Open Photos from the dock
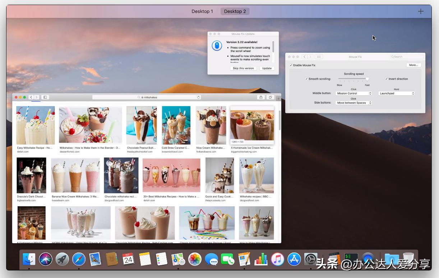Viewport: 439px width, 278px height. pyautogui.click(x=195, y=259)
